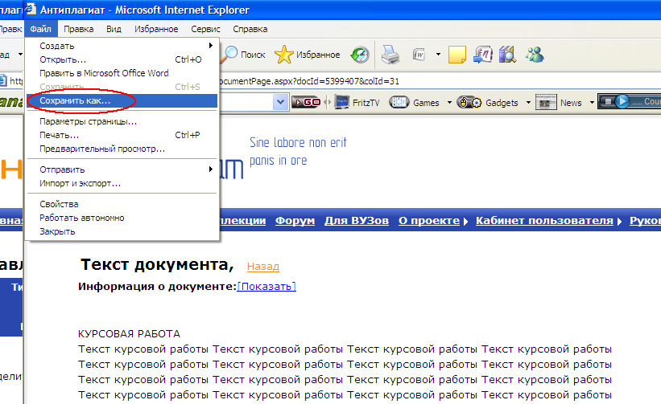Choose Параметры страницы... menu item

click(x=122, y=121)
